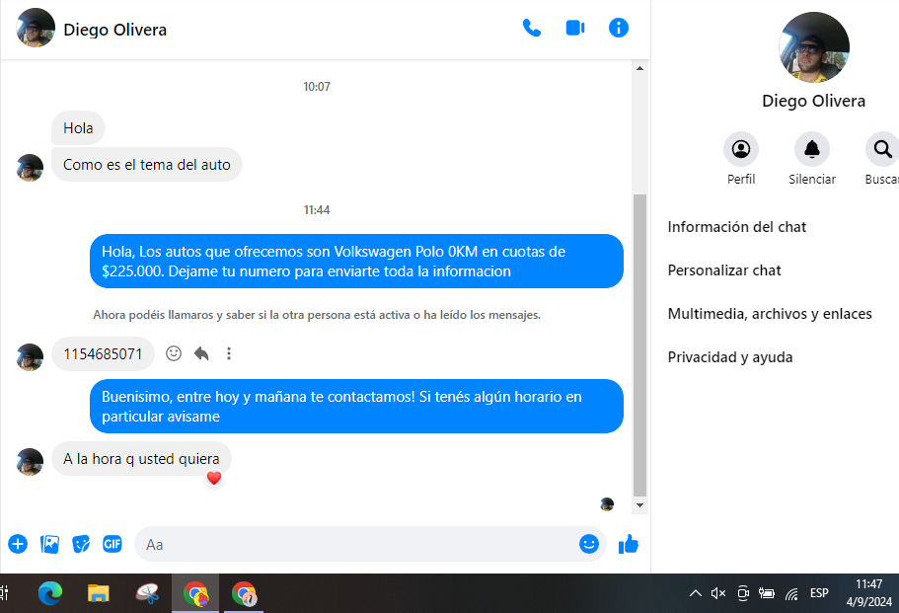Open the Meet Now camera tray icon
899x613 pixels.
[x=743, y=593]
